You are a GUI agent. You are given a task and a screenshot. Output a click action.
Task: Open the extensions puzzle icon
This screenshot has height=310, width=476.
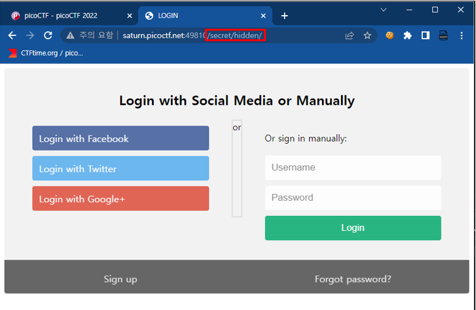tap(407, 35)
